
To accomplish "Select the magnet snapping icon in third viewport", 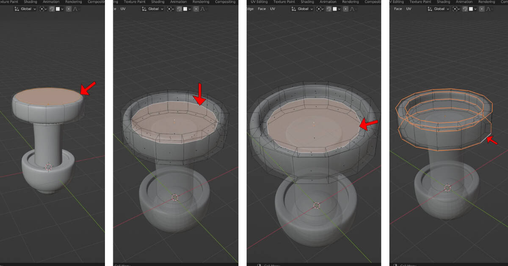I will (x=329, y=9).
